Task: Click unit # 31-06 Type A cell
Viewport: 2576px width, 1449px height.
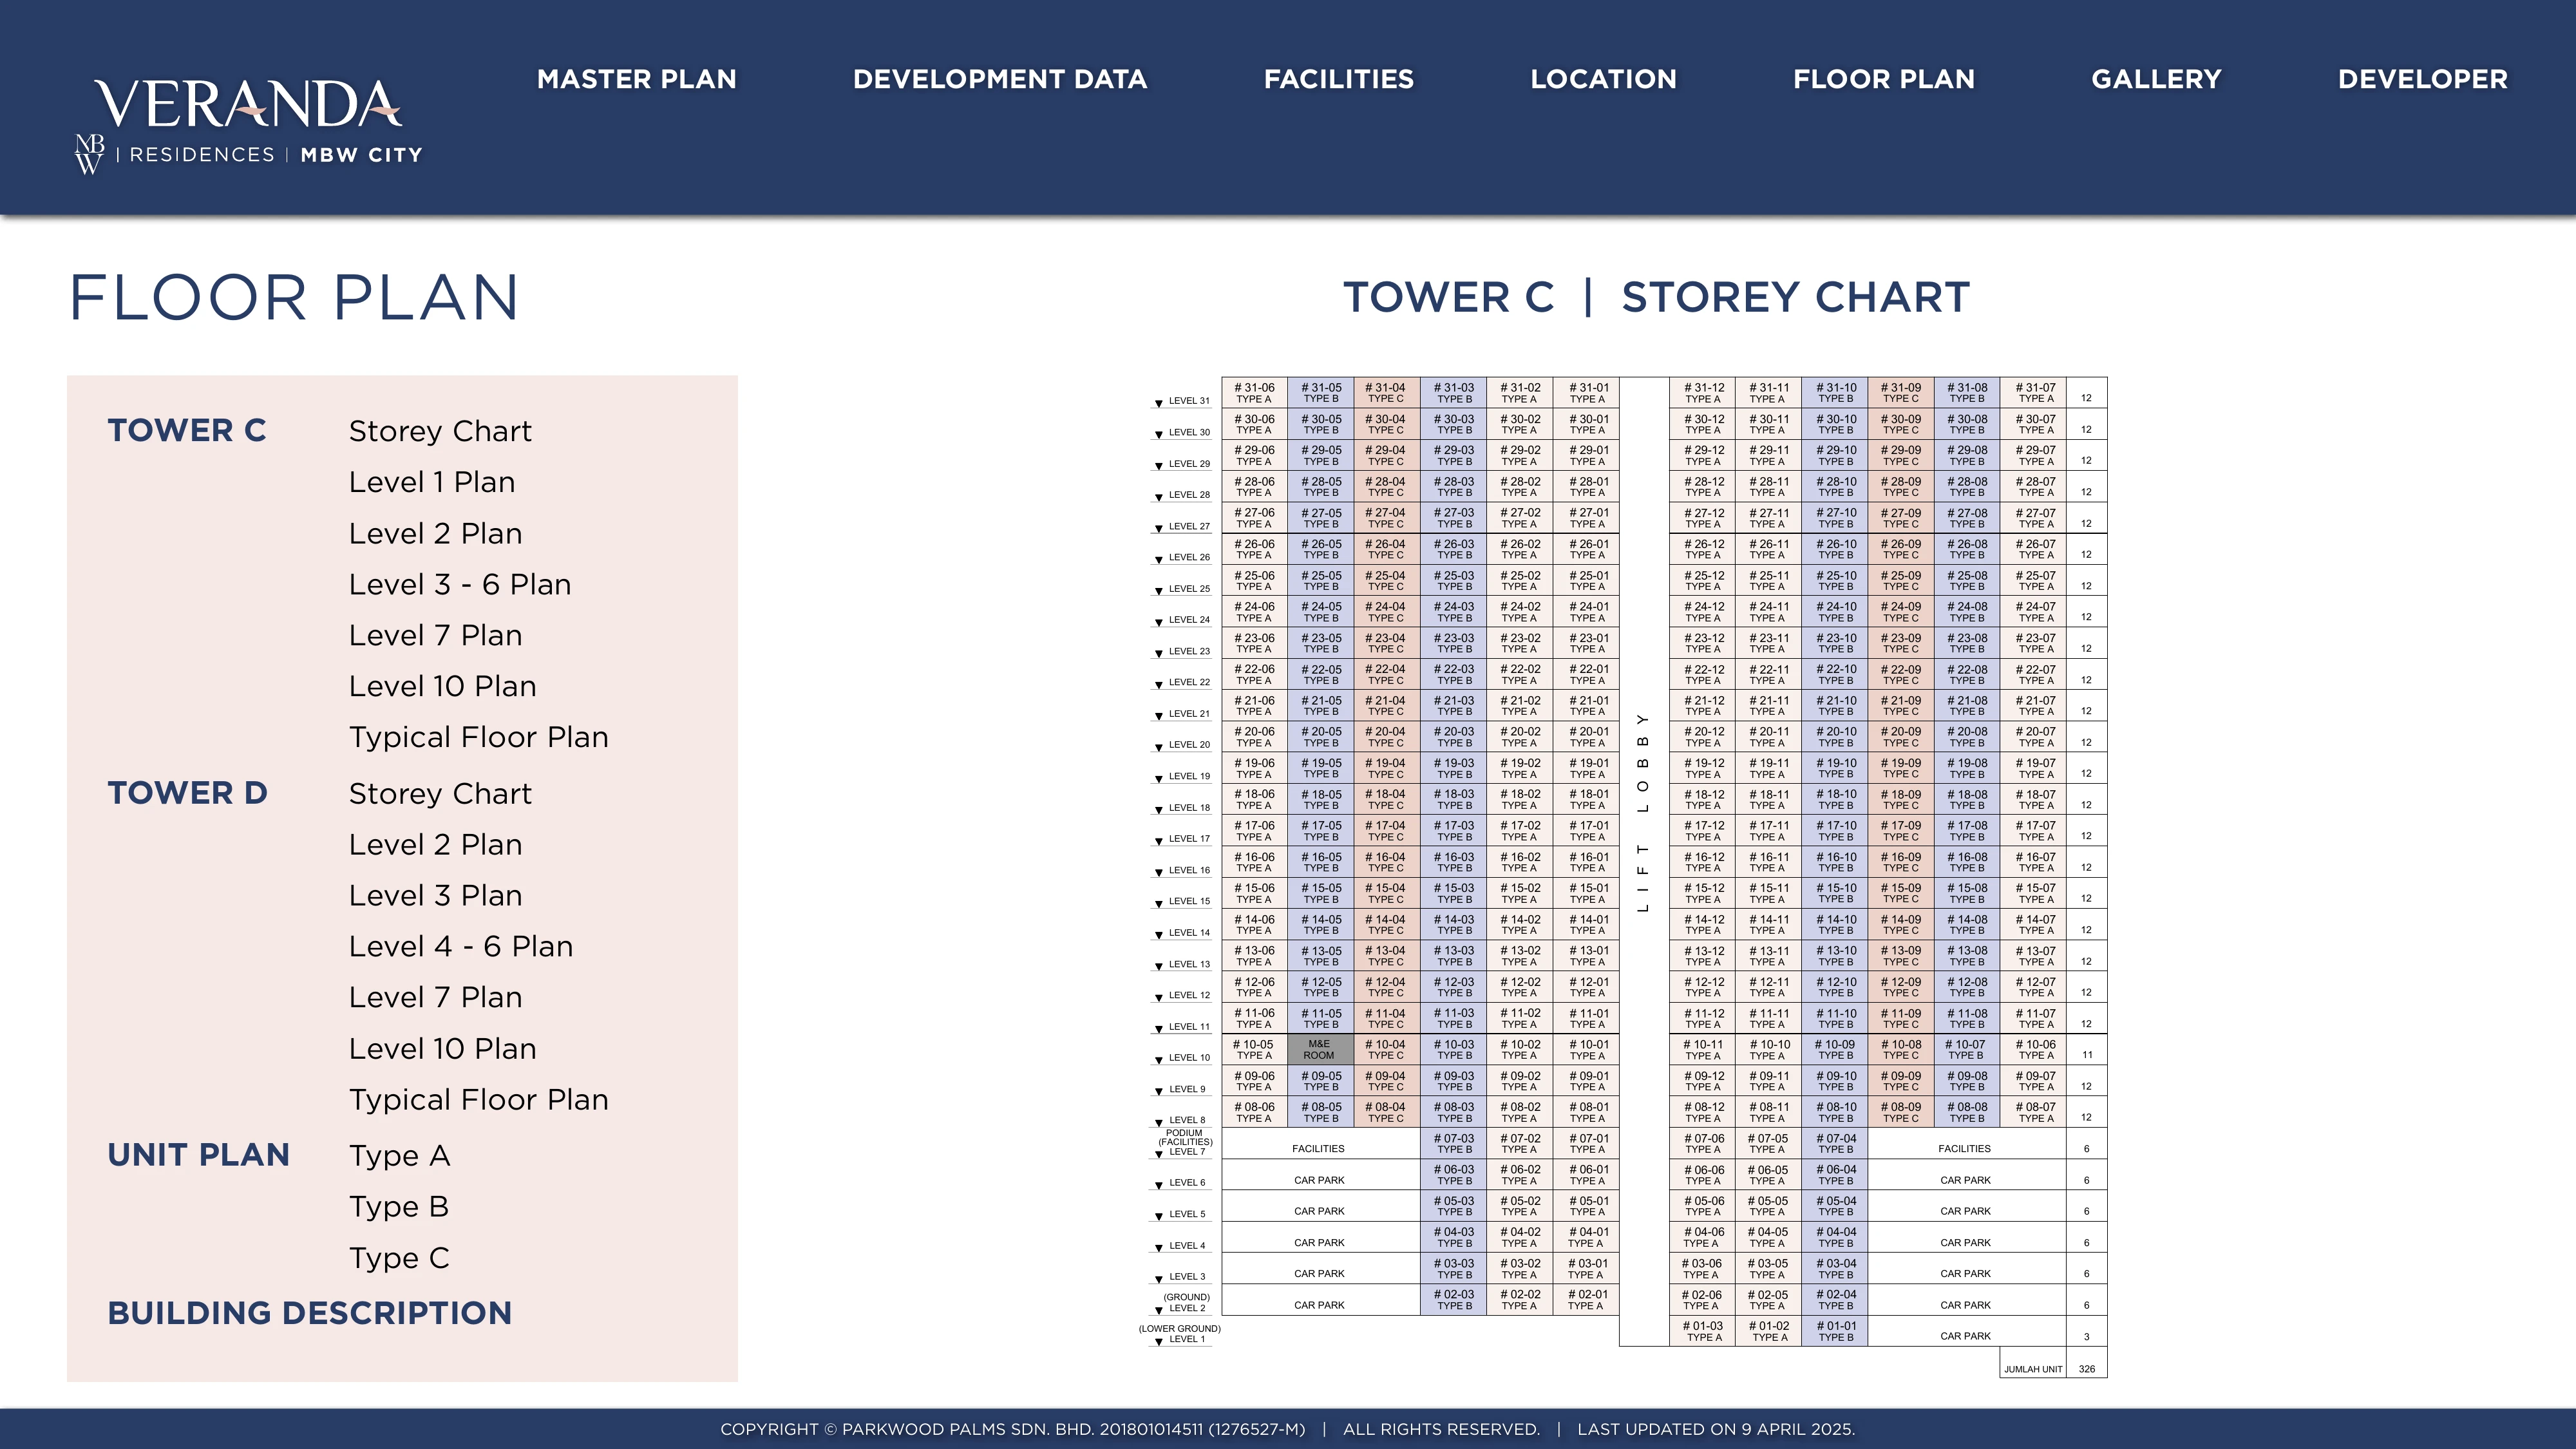Action: point(1254,393)
